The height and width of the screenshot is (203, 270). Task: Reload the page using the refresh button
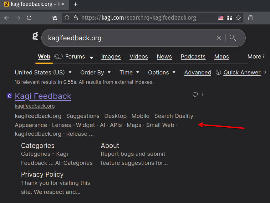tap(29, 18)
